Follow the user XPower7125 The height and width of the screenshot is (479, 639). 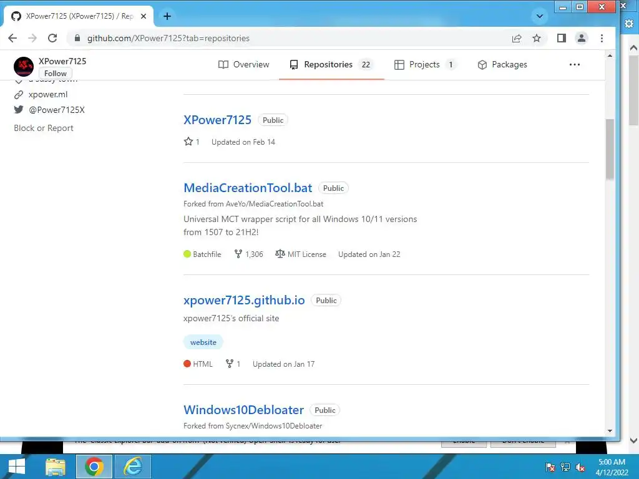56,74
